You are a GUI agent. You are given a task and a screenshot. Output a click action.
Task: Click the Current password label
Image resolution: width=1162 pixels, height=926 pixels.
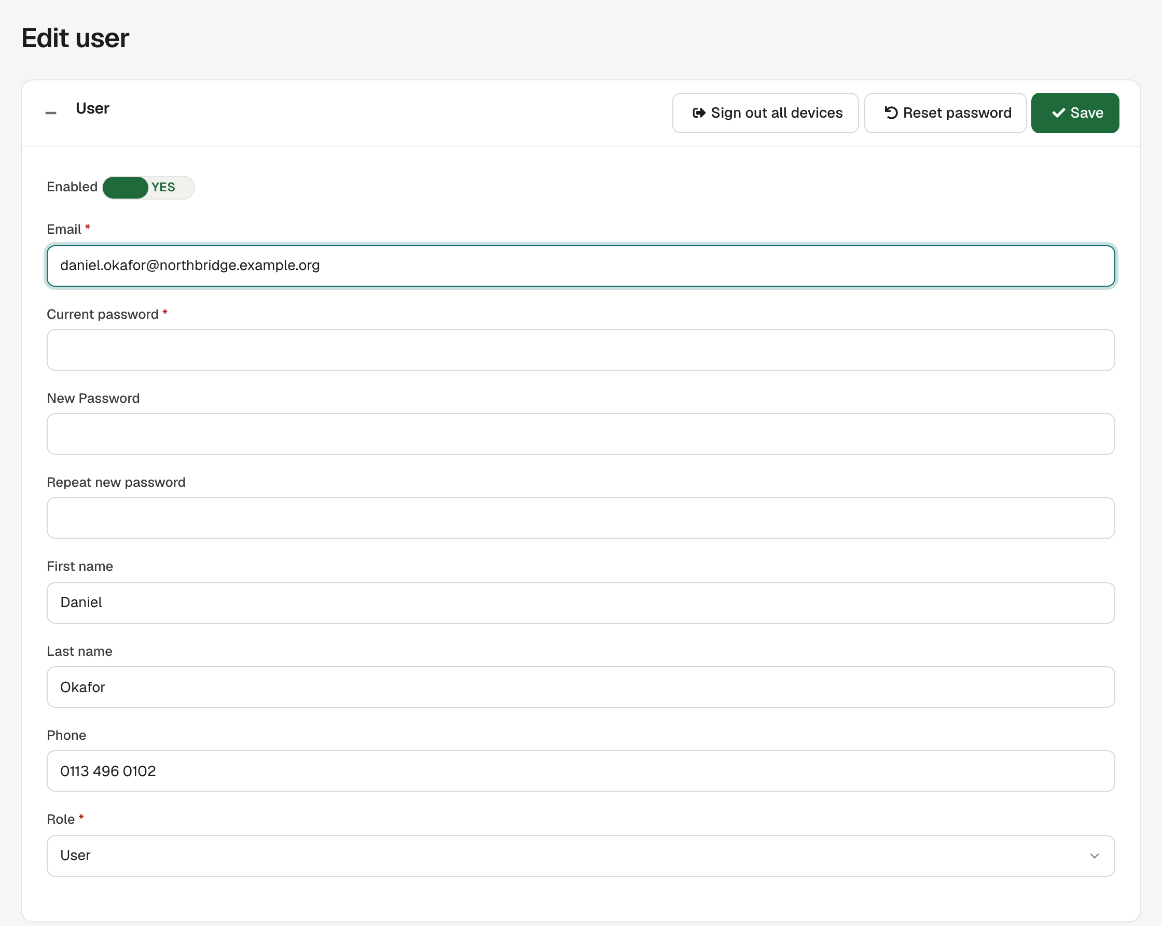pos(102,314)
